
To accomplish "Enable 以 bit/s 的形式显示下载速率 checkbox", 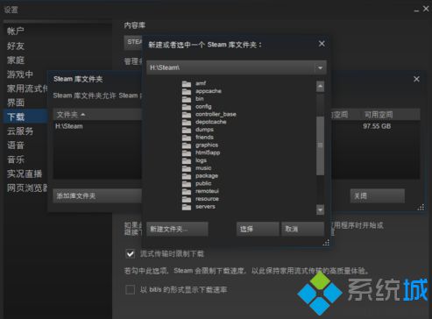I will tap(130, 290).
